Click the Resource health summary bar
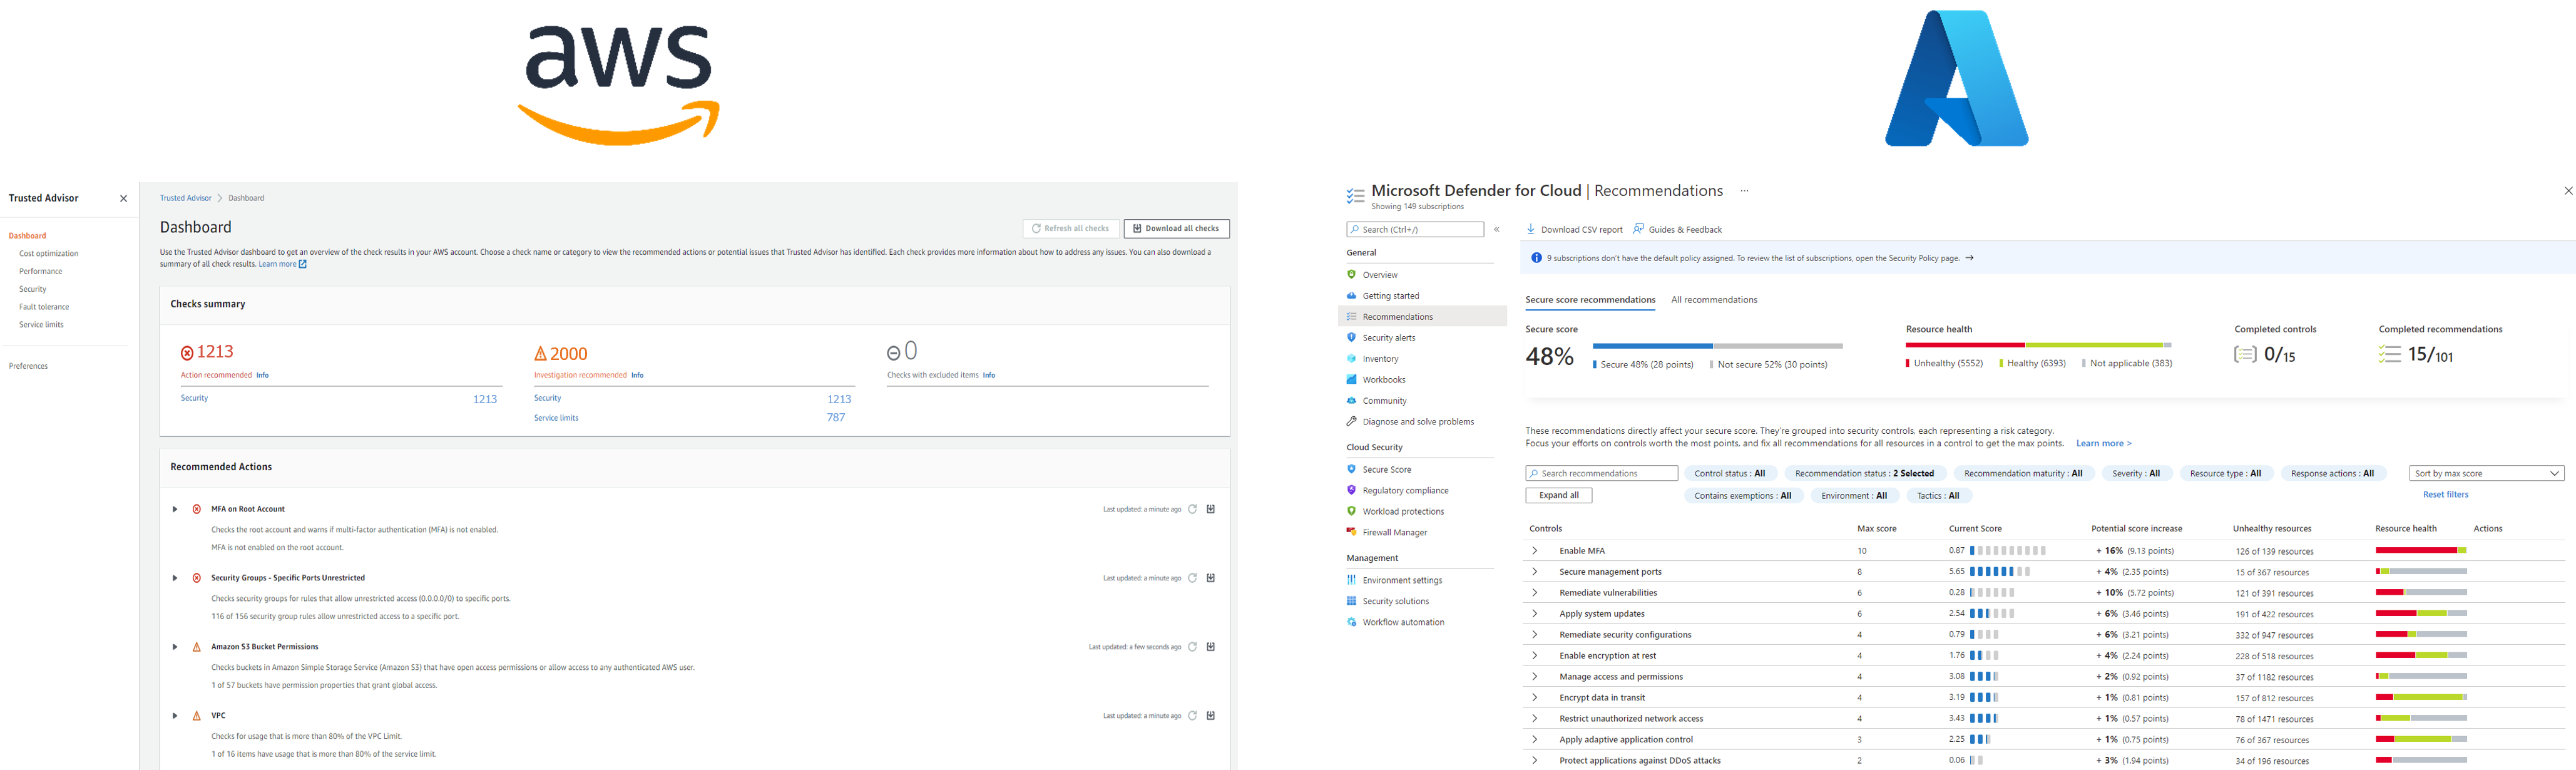This screenshot has height=770, width=2576. click(2038, 346)
